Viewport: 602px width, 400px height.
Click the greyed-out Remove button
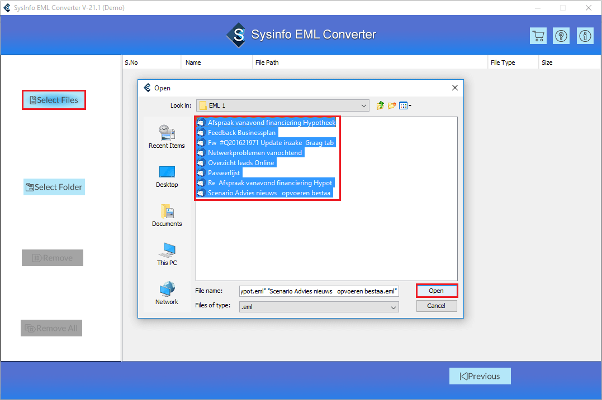[53, 258]
